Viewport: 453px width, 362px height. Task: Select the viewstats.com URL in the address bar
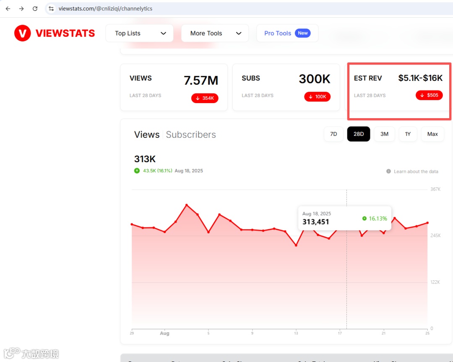[x=105, y=9]
